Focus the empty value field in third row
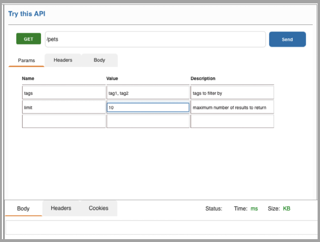The height and width of the screenshot is (242, 320). point(148,122)
